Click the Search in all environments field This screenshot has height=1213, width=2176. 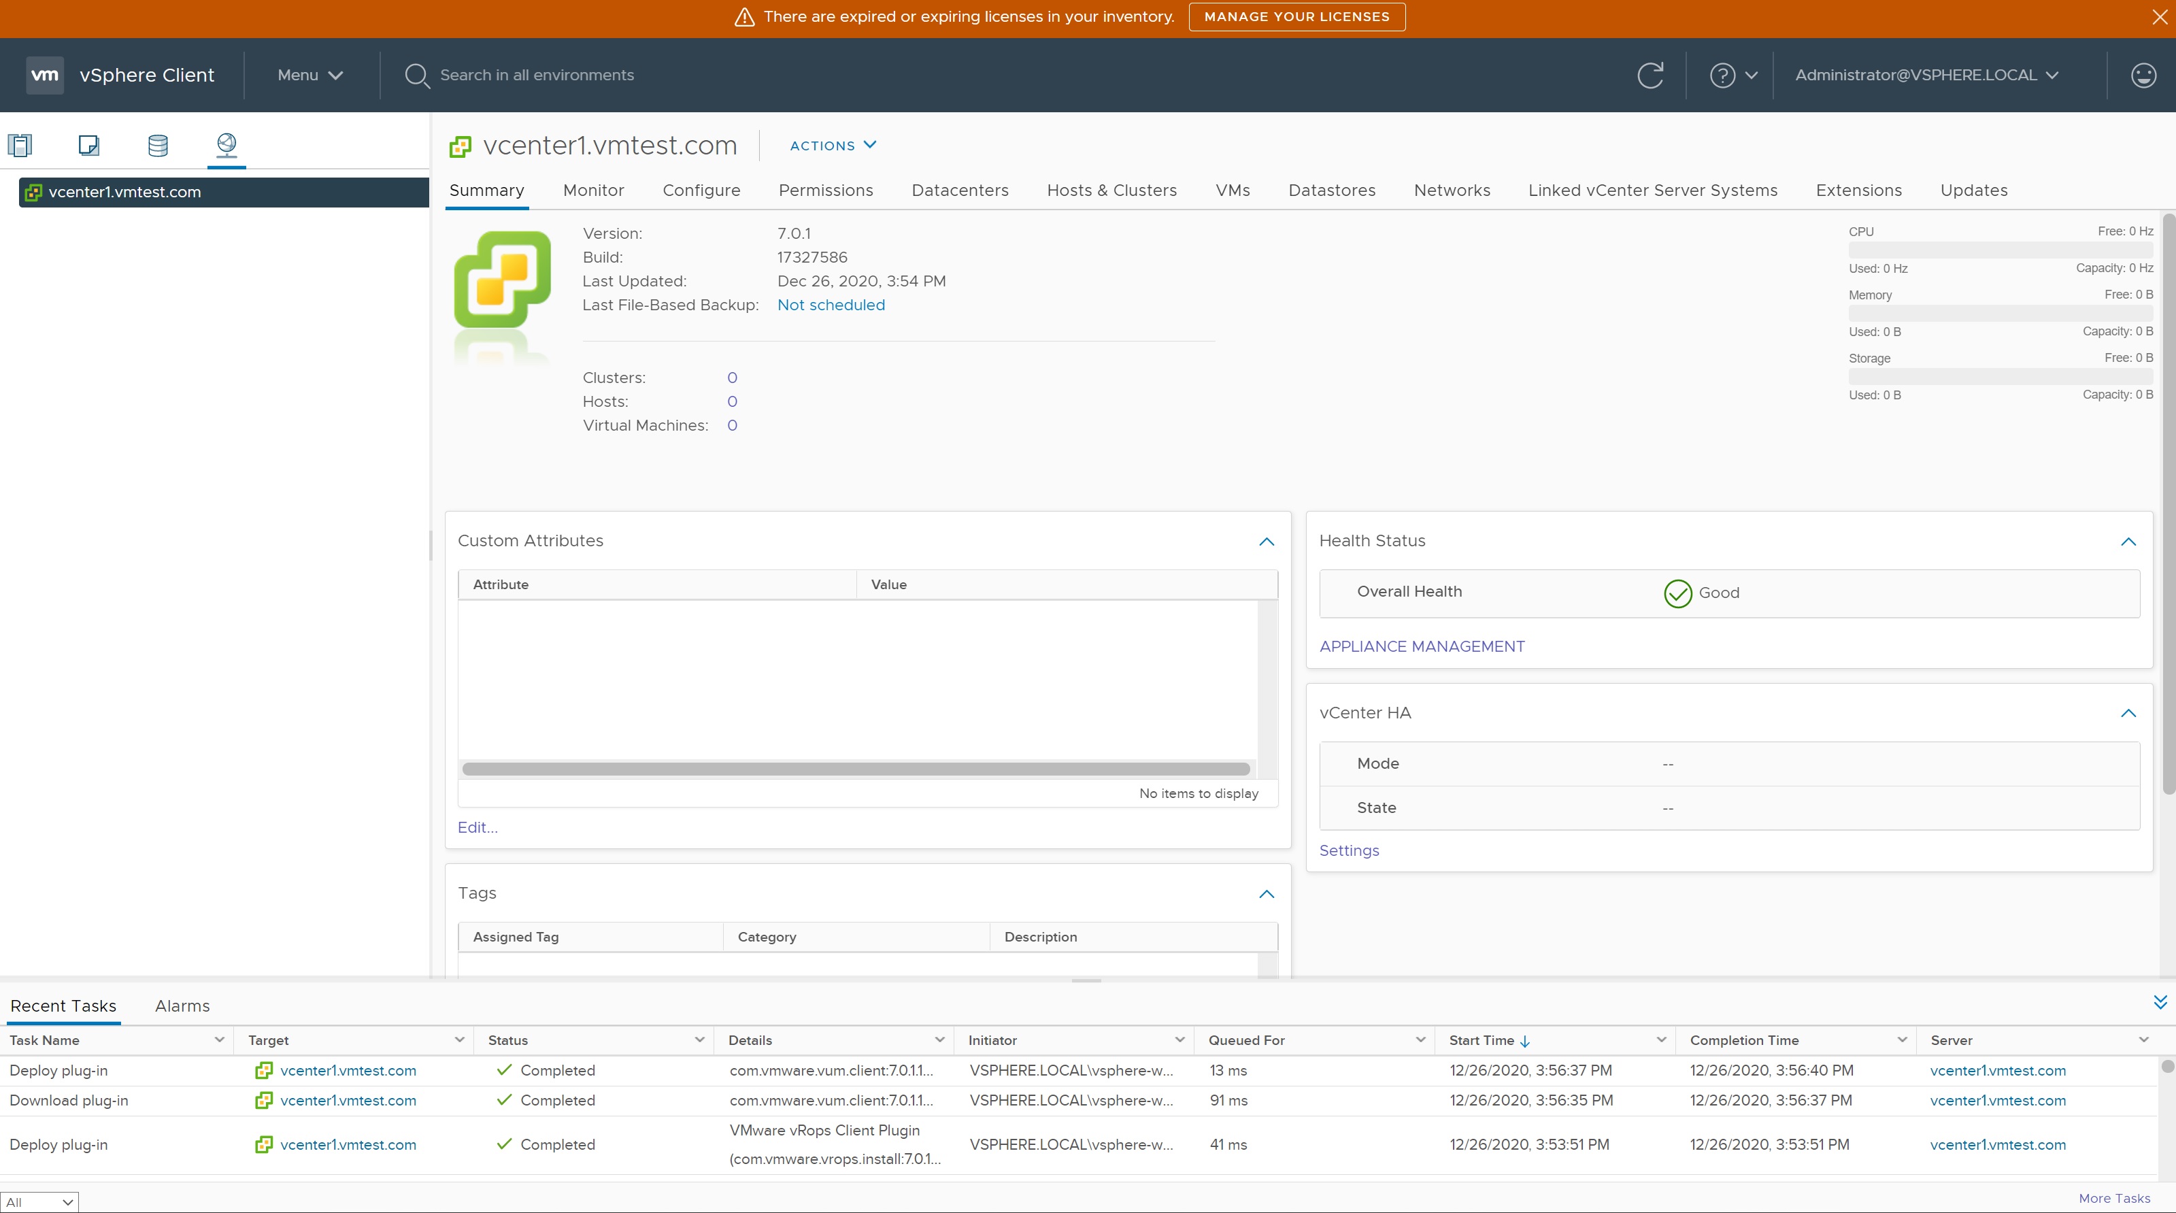coord(537,76)
